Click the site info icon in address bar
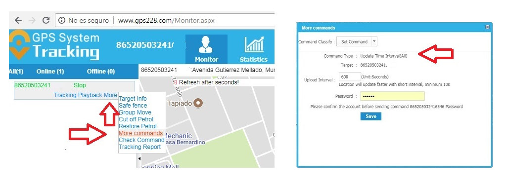Image resolution: width=507 pixels, height=185 pixels. [62, 20]
